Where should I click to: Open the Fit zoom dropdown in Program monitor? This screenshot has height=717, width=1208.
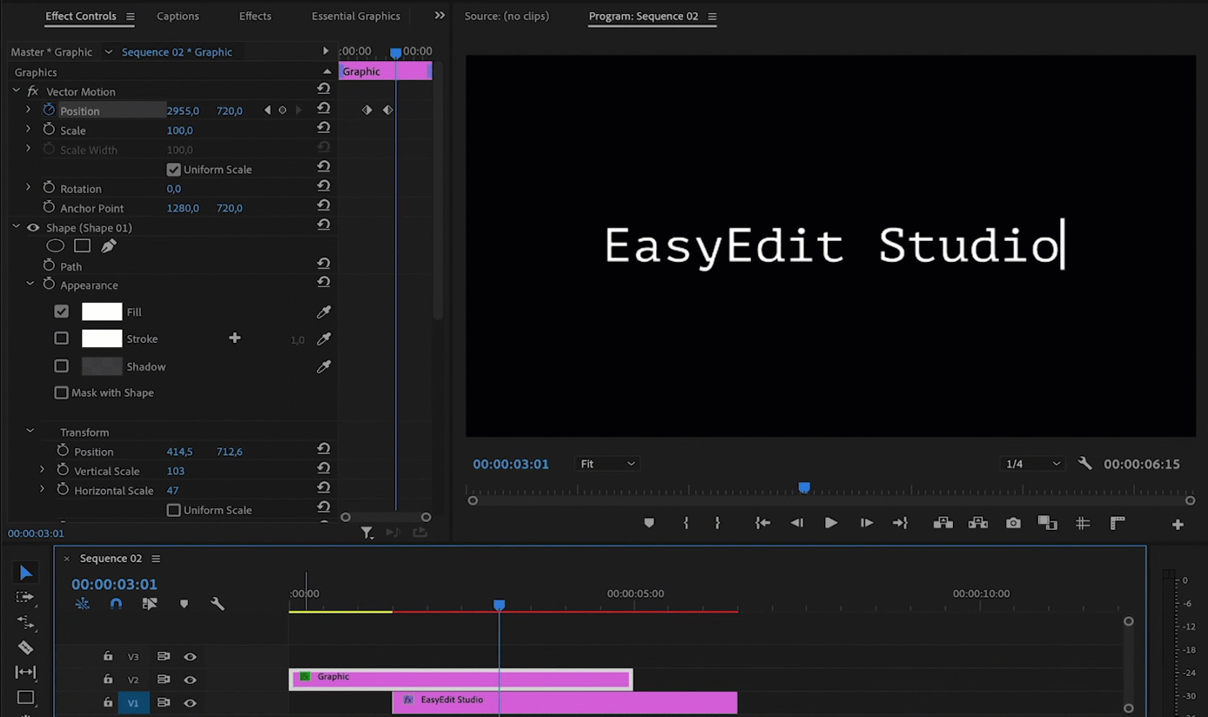point(607,463)
